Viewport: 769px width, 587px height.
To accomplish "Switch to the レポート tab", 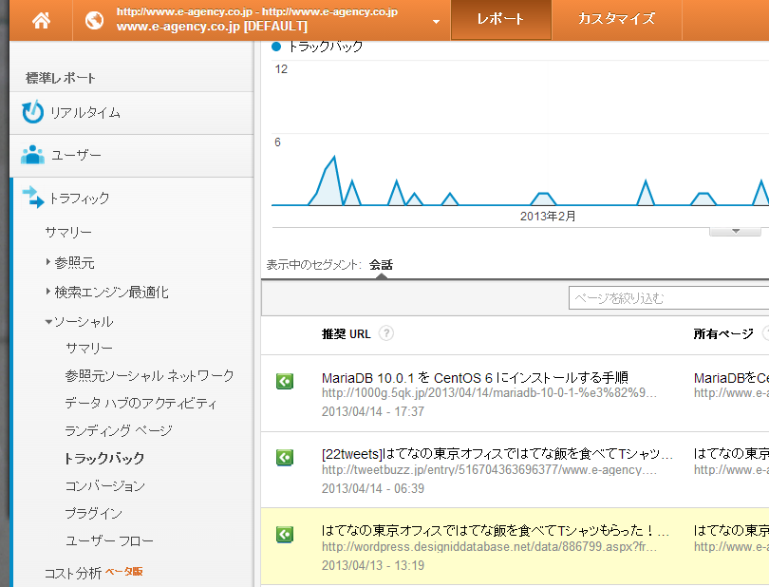I will pos(500,20).
